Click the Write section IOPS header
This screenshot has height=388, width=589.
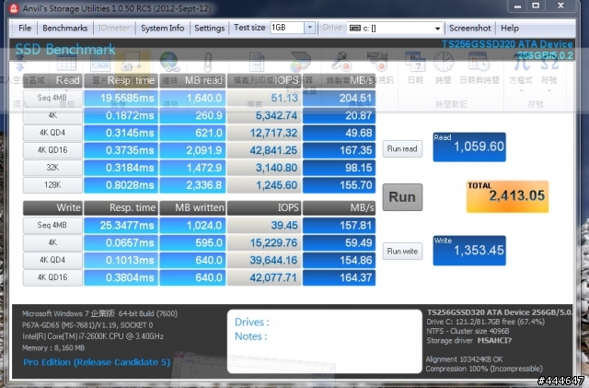pyautogui.click(x=264, y=207)
